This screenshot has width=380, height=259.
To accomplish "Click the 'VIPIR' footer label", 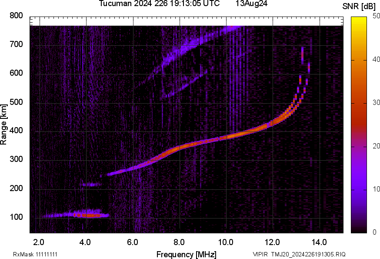I will tap(260, 254).
